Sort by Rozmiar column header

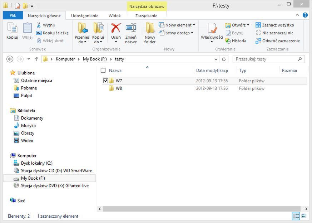point(289,71)
